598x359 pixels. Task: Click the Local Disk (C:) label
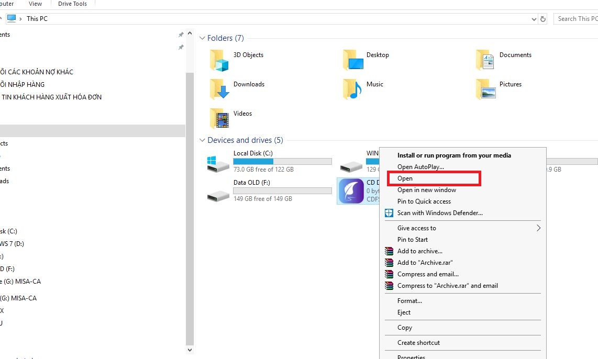(253, 153)
